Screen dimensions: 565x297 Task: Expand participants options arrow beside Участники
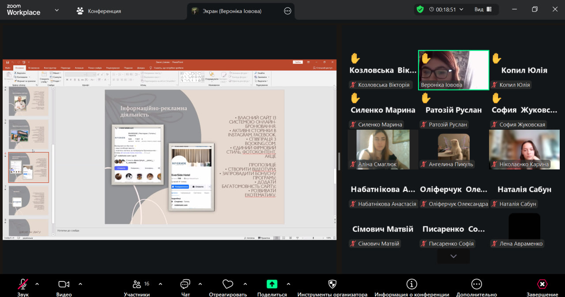160,284
